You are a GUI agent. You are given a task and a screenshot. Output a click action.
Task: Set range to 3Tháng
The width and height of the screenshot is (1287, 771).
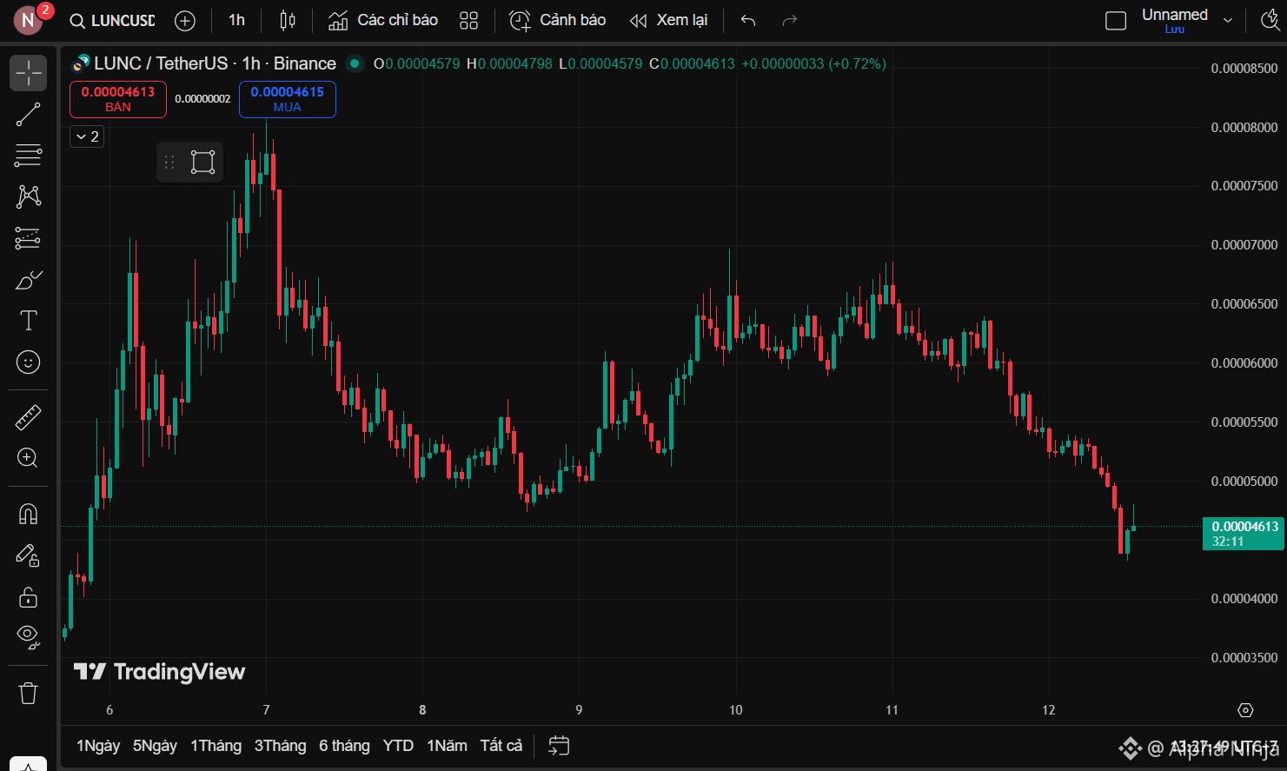[280, 746]
